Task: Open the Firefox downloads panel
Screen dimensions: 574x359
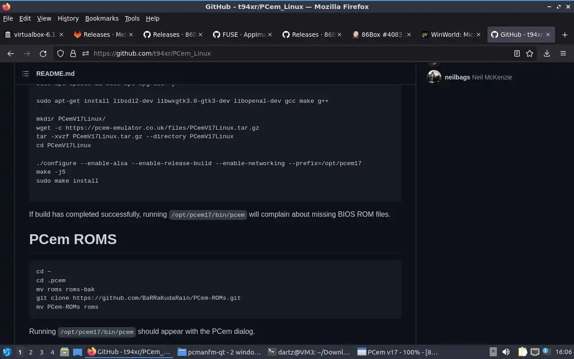Action: click(x=547, y=53)
